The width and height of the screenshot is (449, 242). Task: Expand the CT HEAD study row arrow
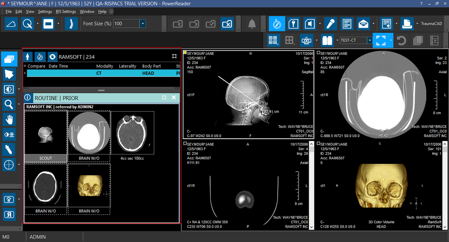coord(25,73)
